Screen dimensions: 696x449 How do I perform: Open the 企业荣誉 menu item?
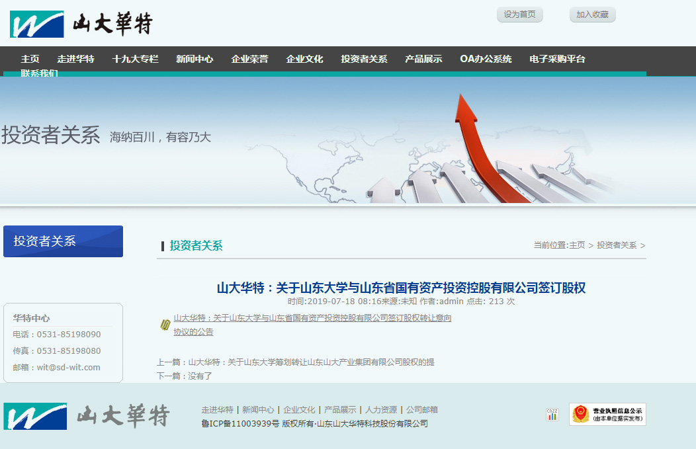(250, 59)
